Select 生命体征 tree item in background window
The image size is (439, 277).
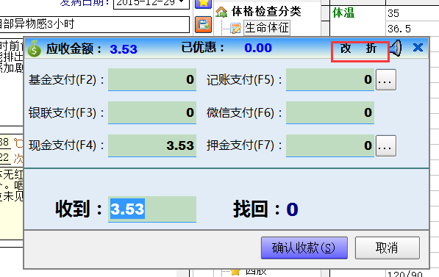[266, 28]
